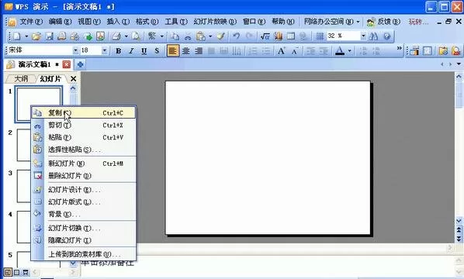
Task: Click the zoom 32 % input field
Action: (x=343, y=36)
